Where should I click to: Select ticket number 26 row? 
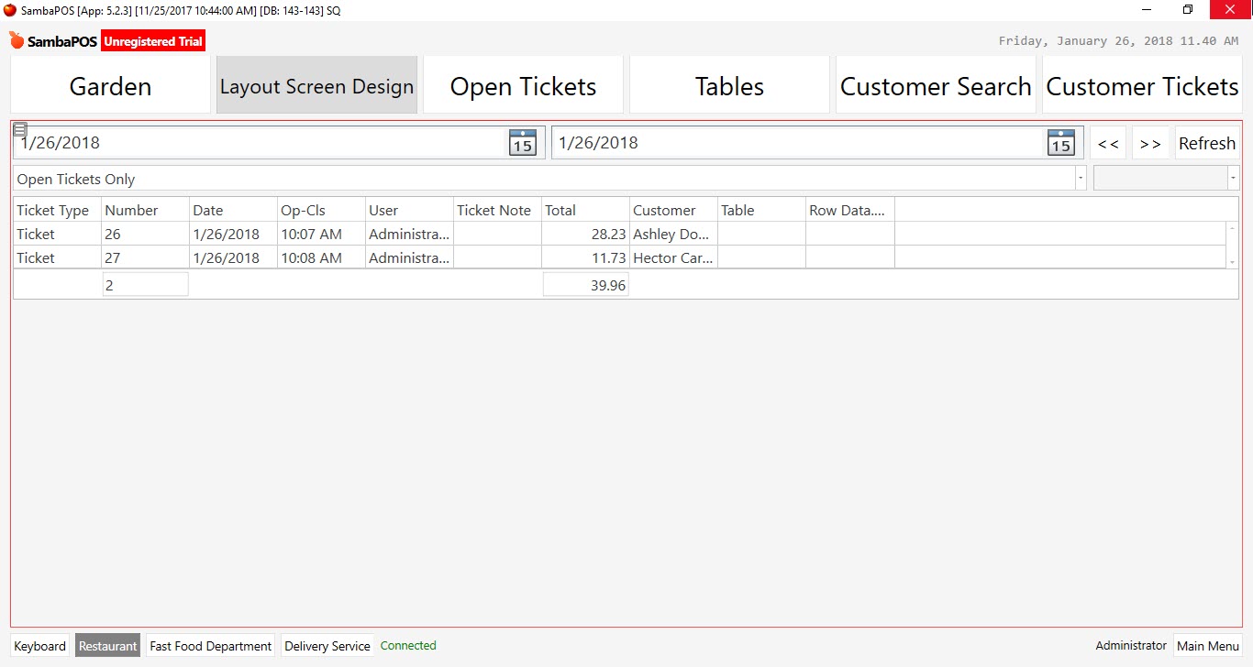tap(367, 234)
